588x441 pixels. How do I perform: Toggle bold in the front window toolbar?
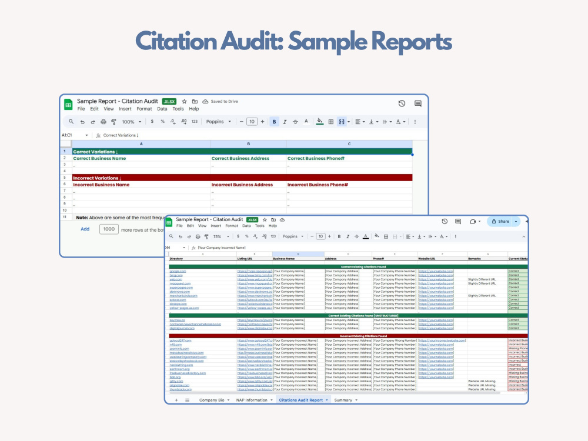coord(339,236)
